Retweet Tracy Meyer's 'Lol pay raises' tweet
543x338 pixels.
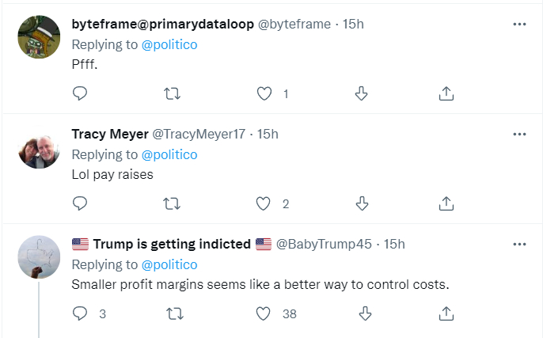(172, 203)
